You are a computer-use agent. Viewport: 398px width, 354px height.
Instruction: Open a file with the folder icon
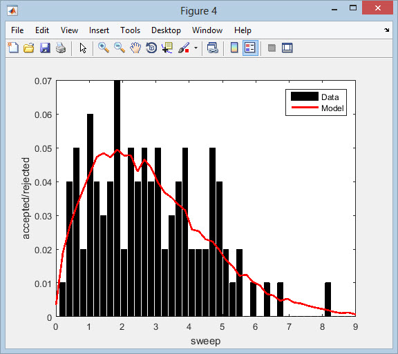coord(29,48)
